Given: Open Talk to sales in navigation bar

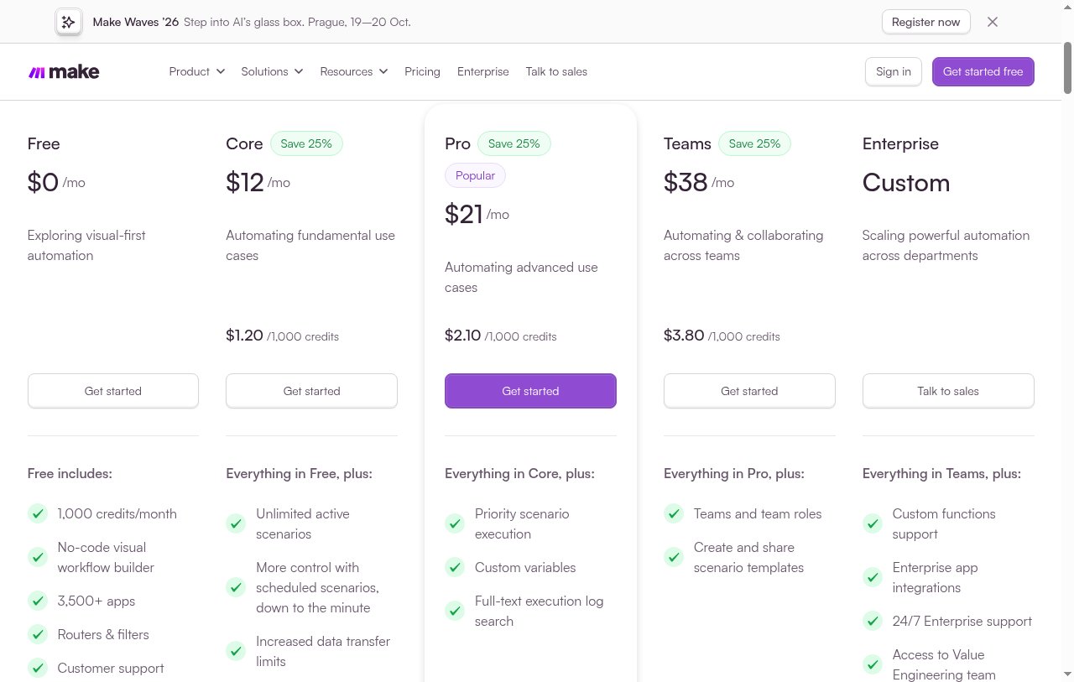Looking at the screenshot, I should [556, 71].
